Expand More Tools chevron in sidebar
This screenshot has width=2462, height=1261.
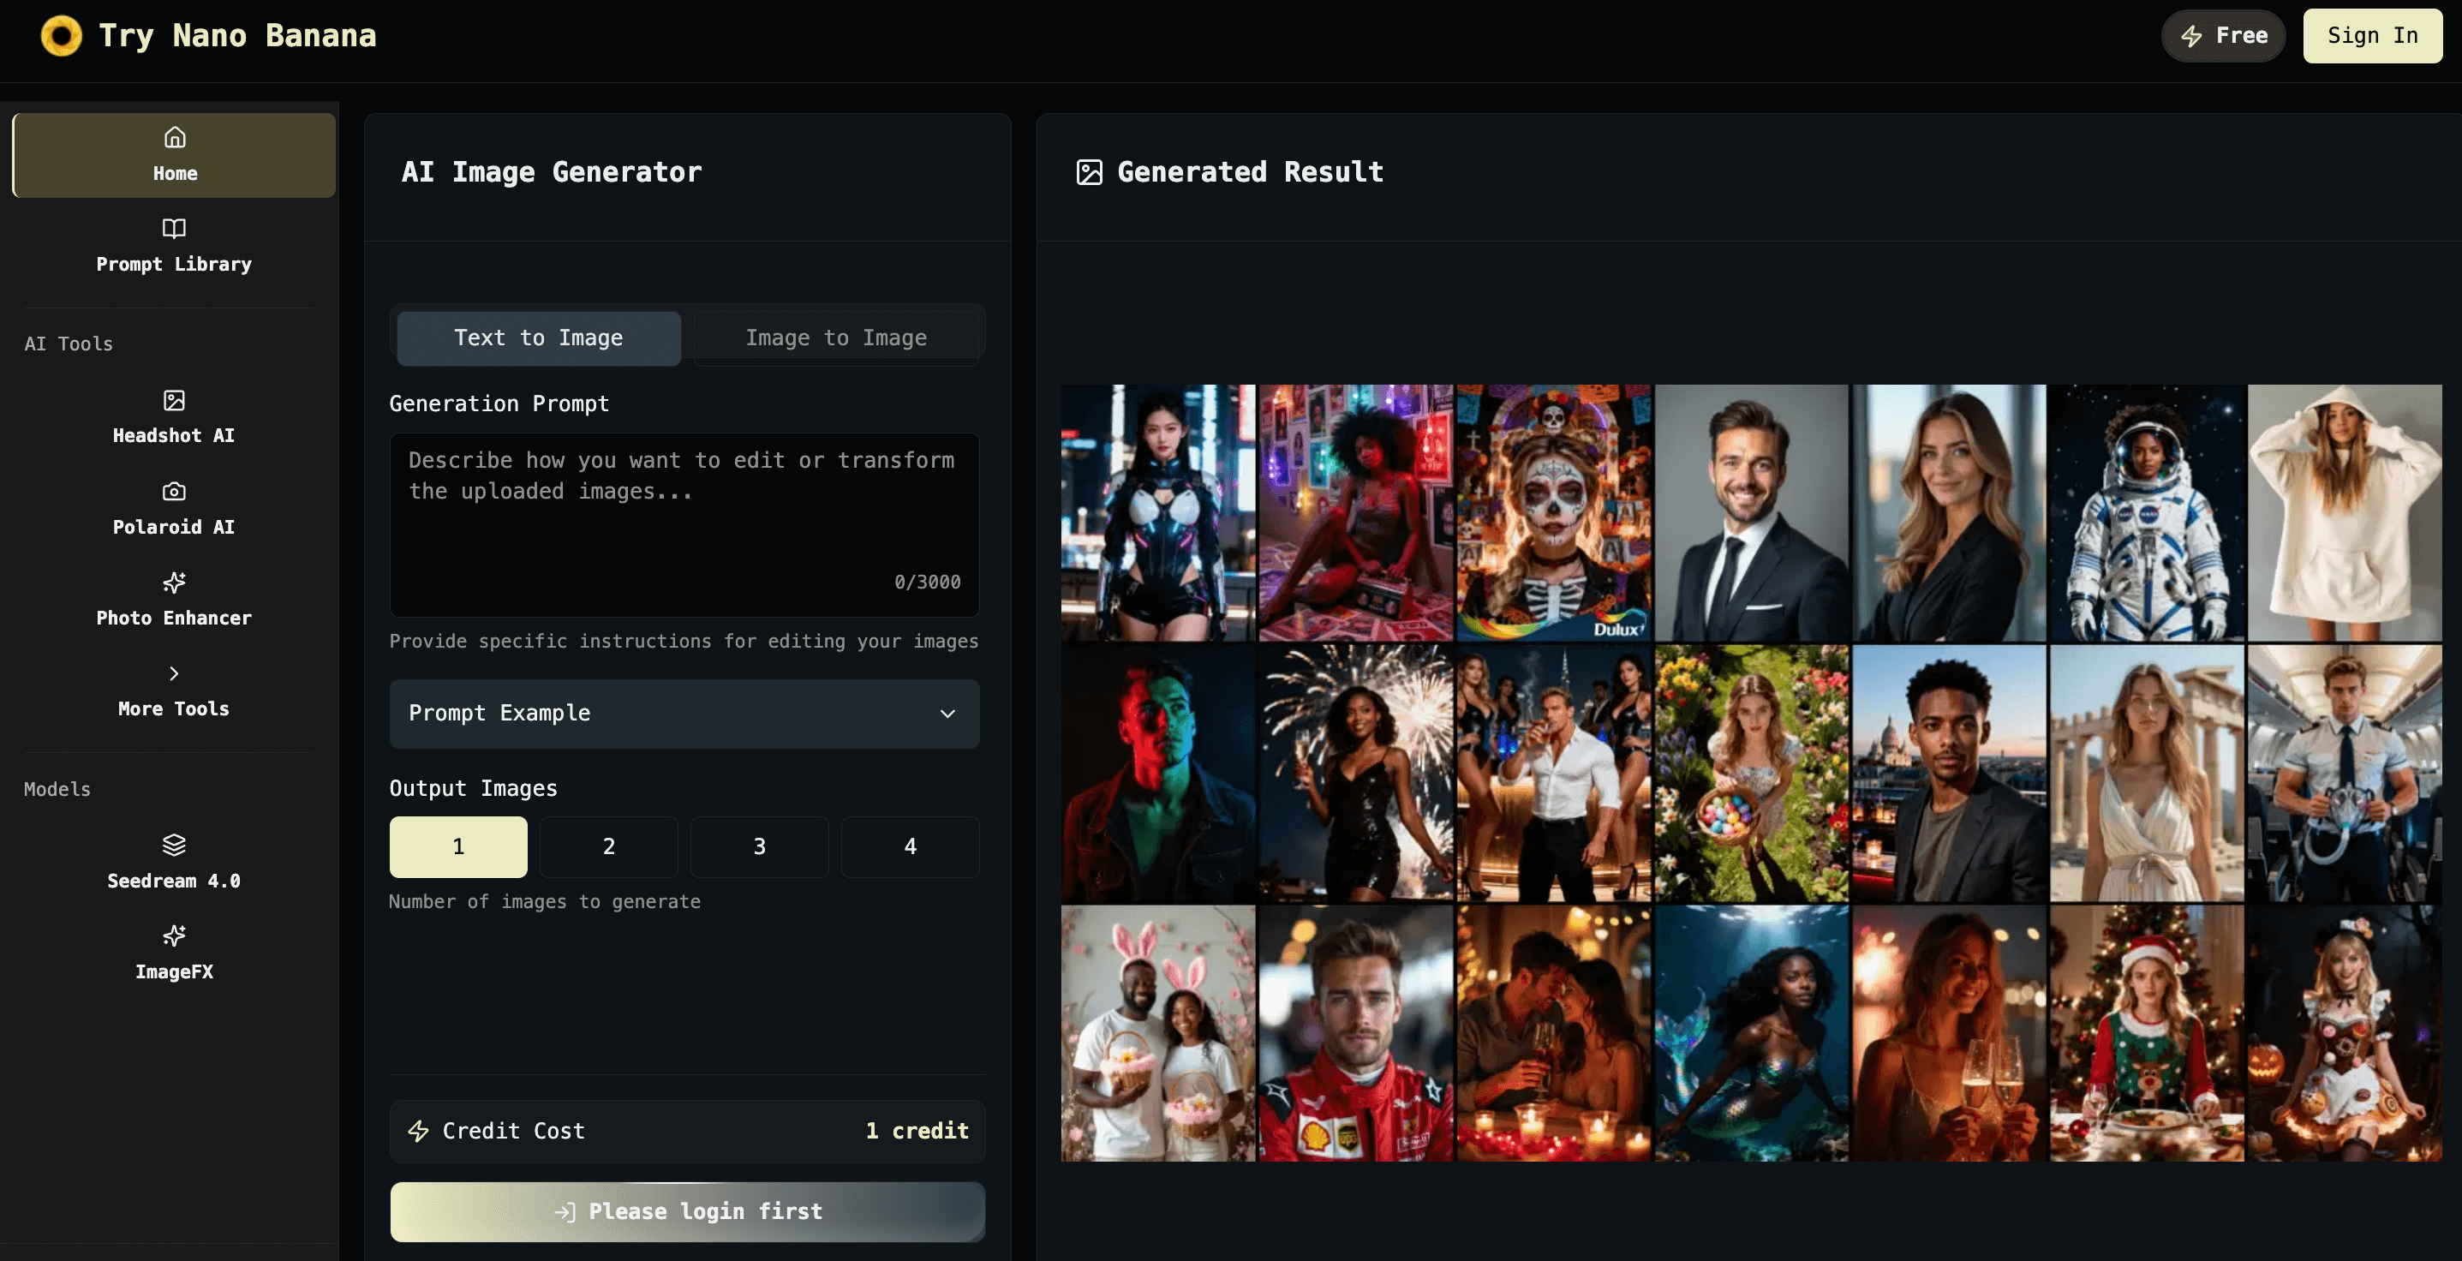point(174,673)
